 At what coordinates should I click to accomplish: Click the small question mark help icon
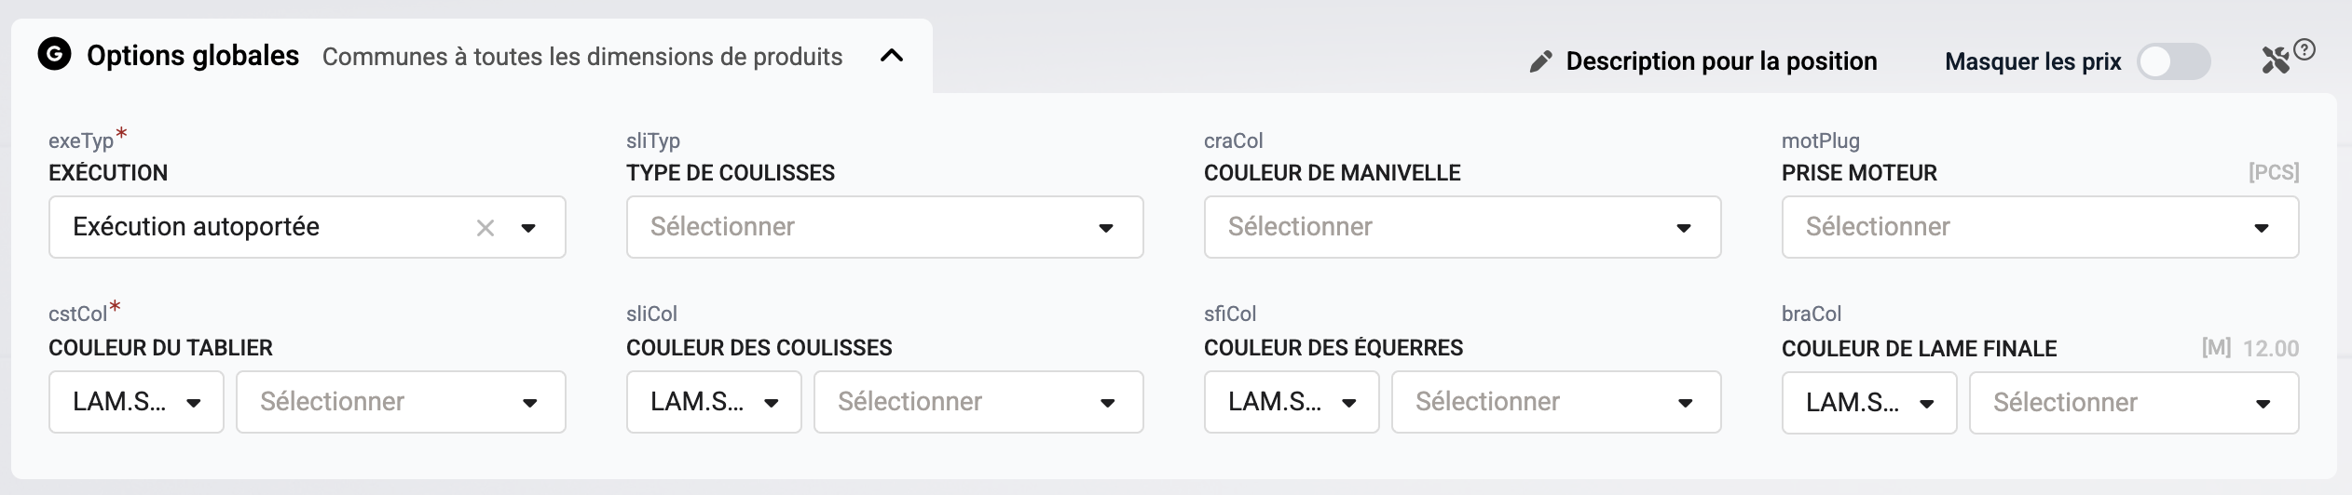pyautogui.click(x=2304, y=49)
